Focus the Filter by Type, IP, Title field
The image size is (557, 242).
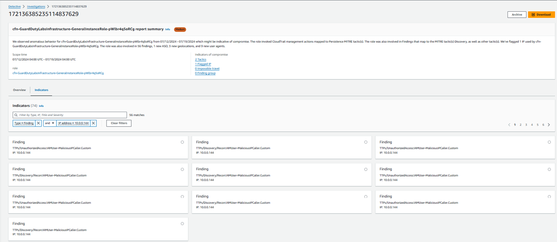point(70,115)
